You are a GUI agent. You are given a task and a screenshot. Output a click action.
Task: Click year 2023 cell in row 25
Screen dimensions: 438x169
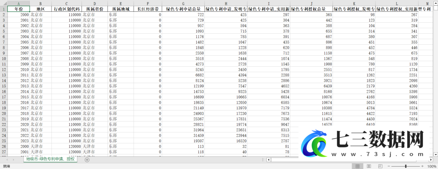coord(18,141)
